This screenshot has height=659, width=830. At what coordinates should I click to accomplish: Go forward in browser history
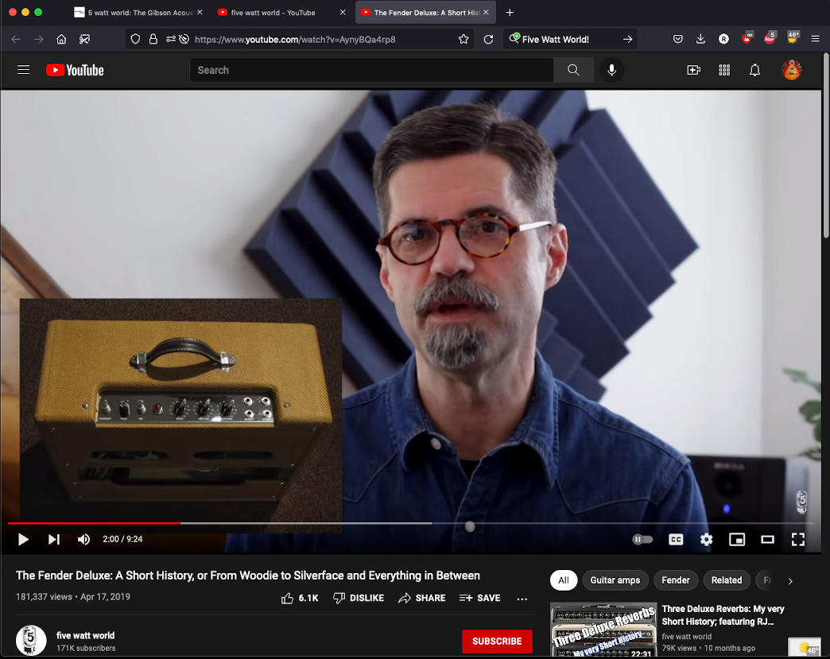39,39
